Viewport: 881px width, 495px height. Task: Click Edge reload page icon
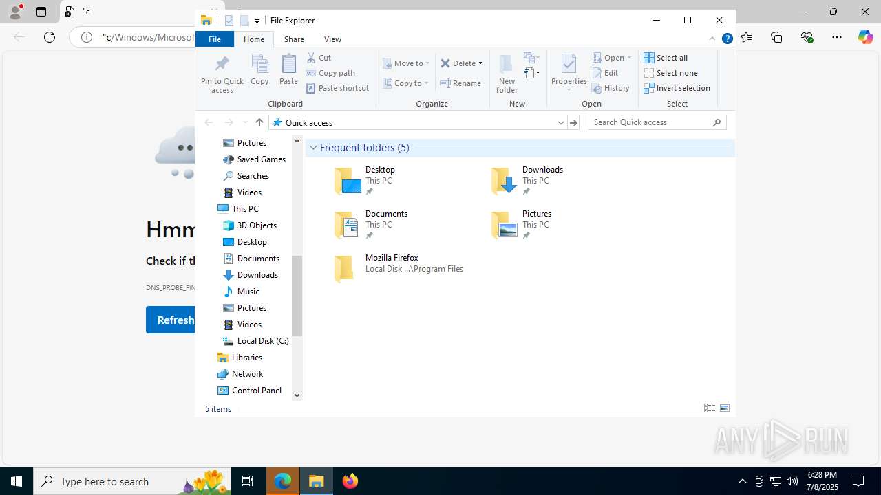point(50,37)
